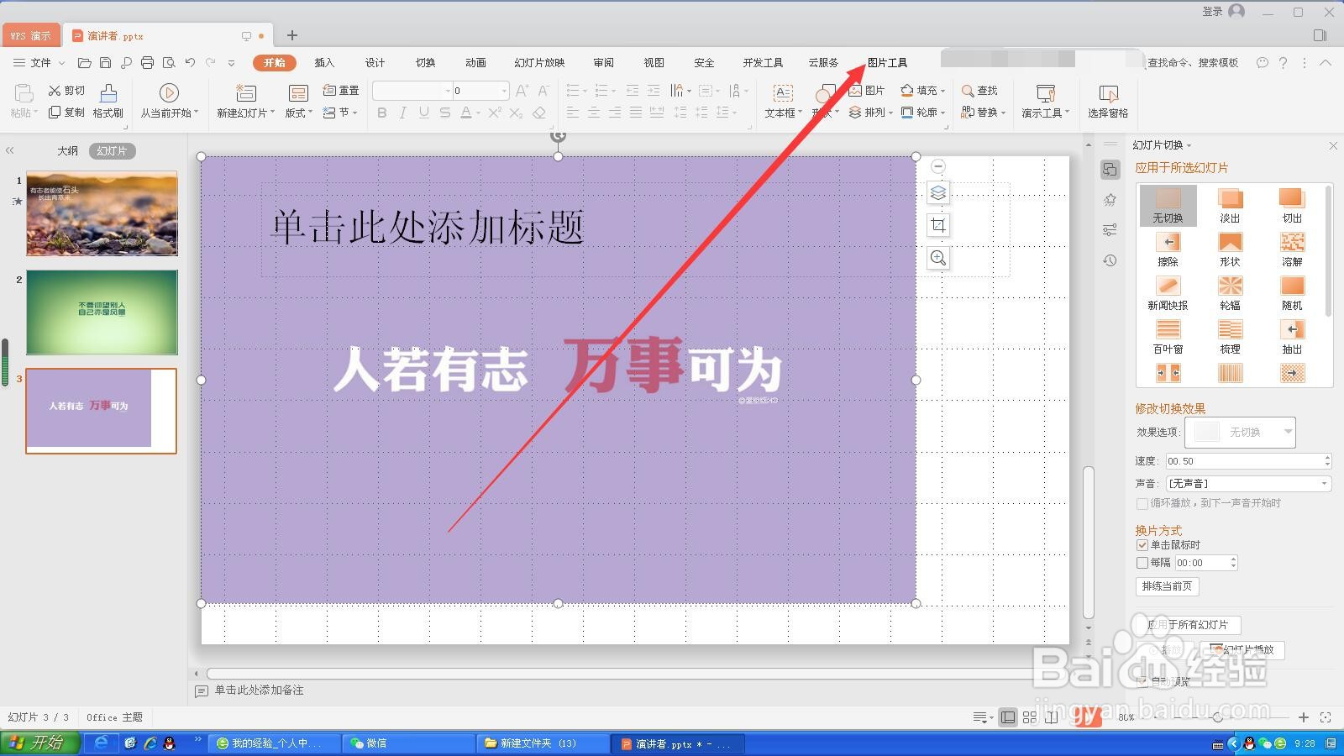Viewport: 1344px width, 756px height.
Task: Open 效果选项 dropdown
Action: coord(1240,432)
